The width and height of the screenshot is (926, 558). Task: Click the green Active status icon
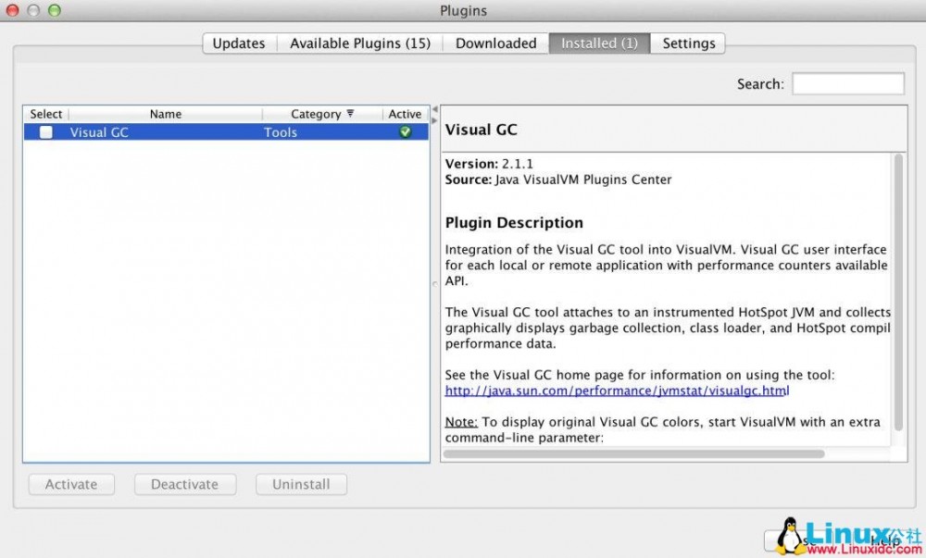[405, 132]
